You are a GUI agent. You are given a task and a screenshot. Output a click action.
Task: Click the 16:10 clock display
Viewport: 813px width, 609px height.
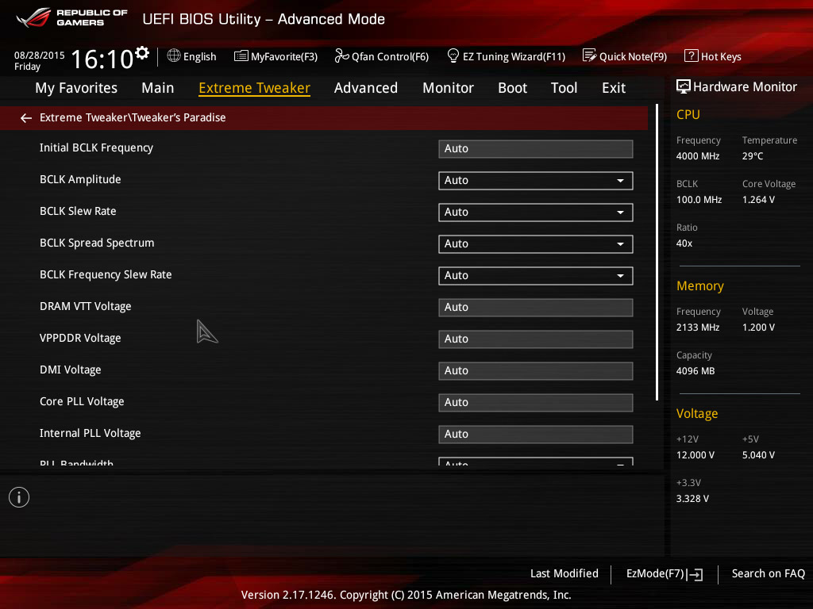coord(102,59)
